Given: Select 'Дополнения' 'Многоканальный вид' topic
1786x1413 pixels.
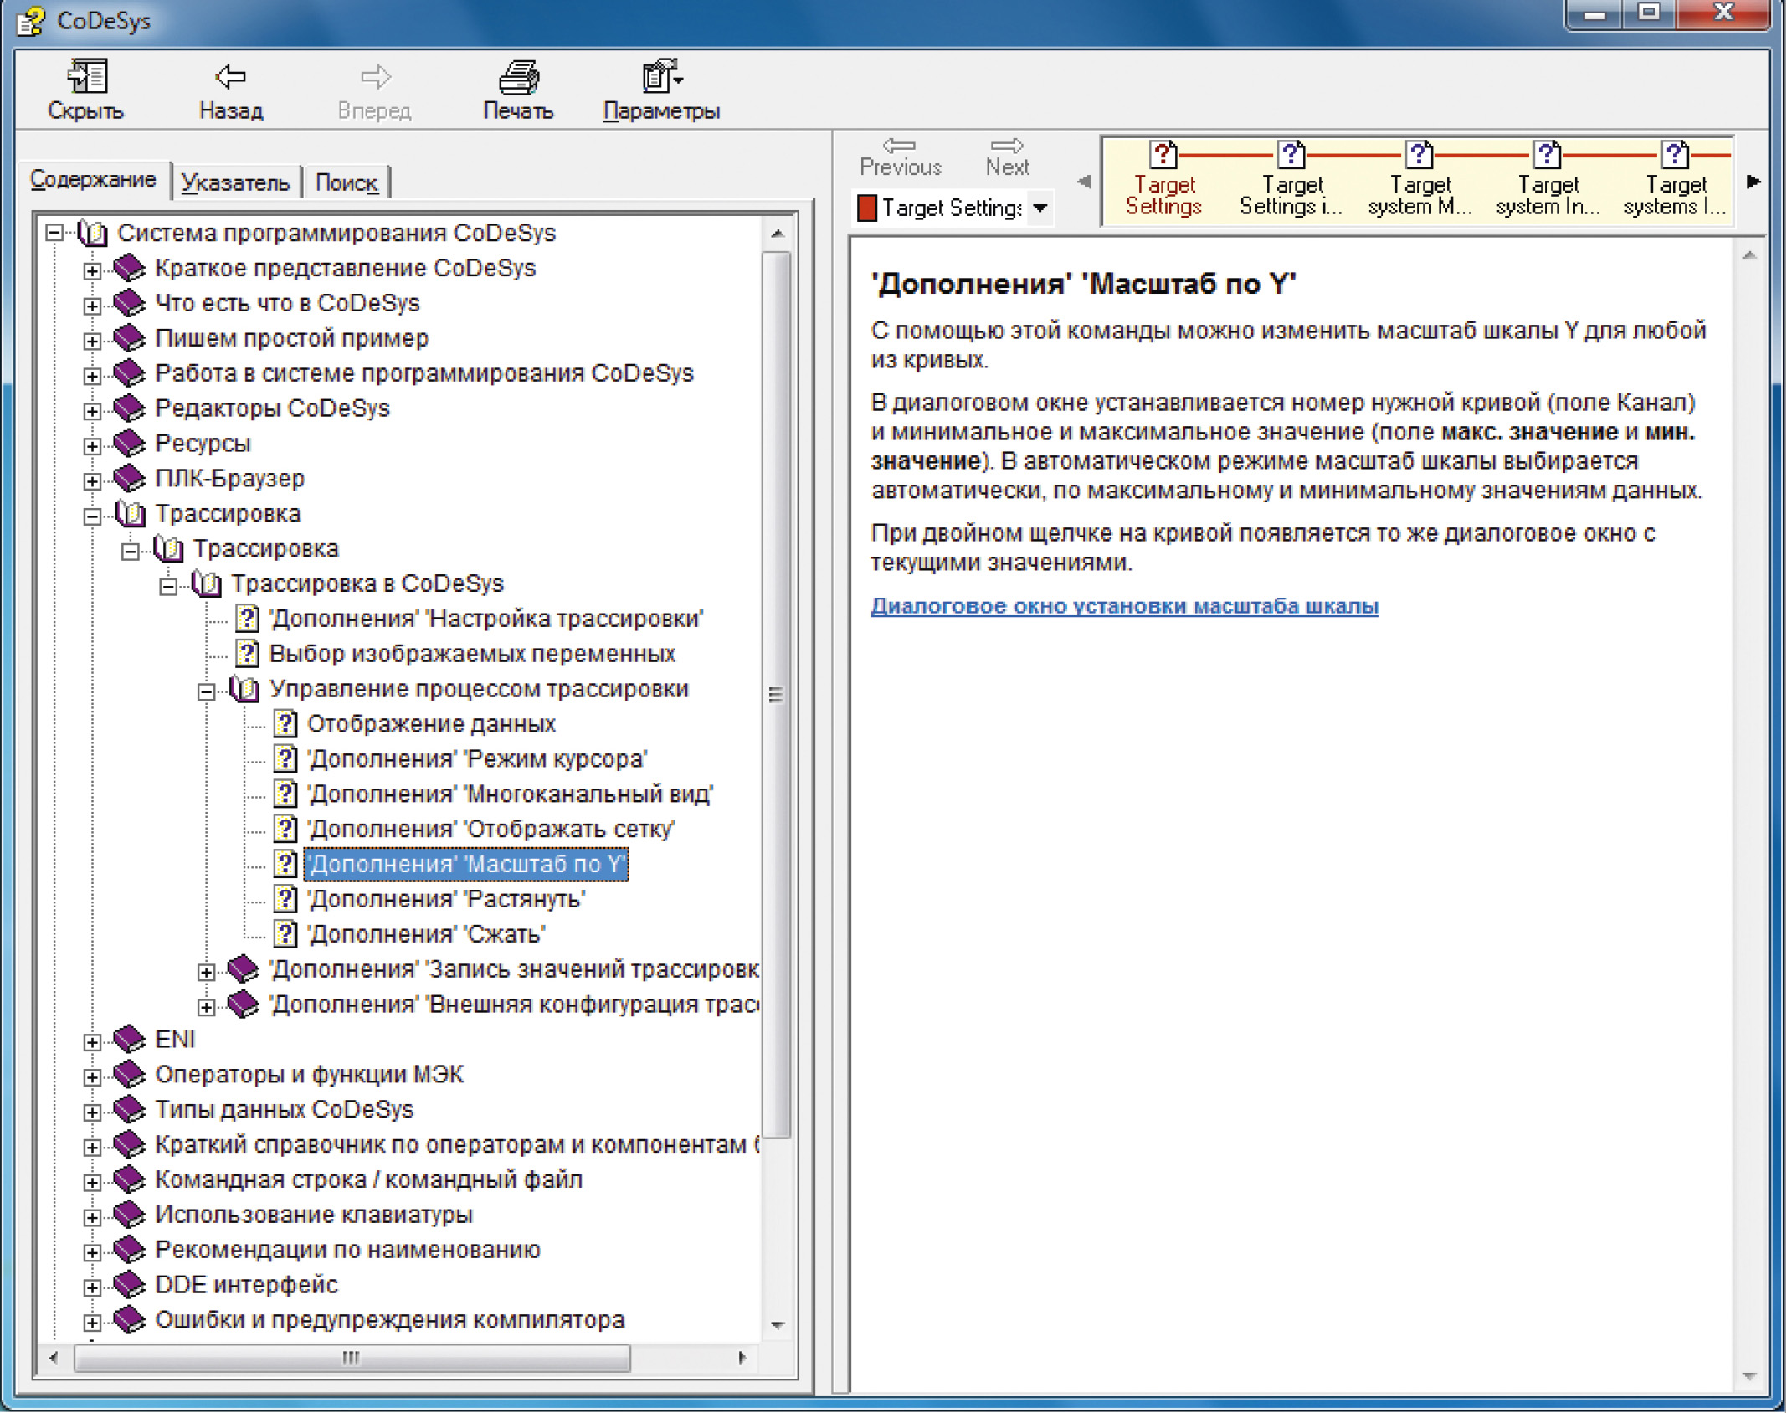Looking at the screenshot, I should click(x=510, y=794).
